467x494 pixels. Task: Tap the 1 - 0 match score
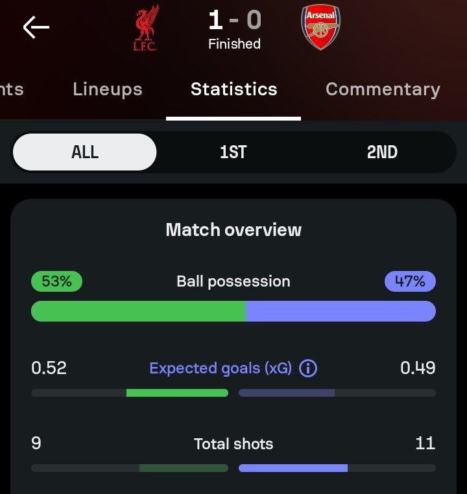pos(234,20)
